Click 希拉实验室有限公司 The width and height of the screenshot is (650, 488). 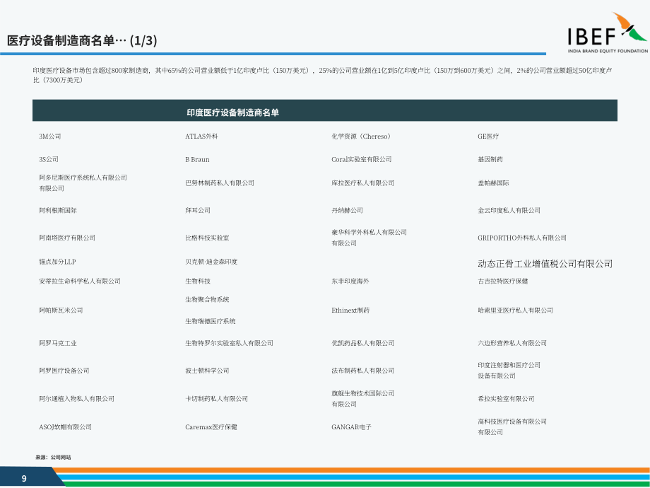[x=506, y=399]
